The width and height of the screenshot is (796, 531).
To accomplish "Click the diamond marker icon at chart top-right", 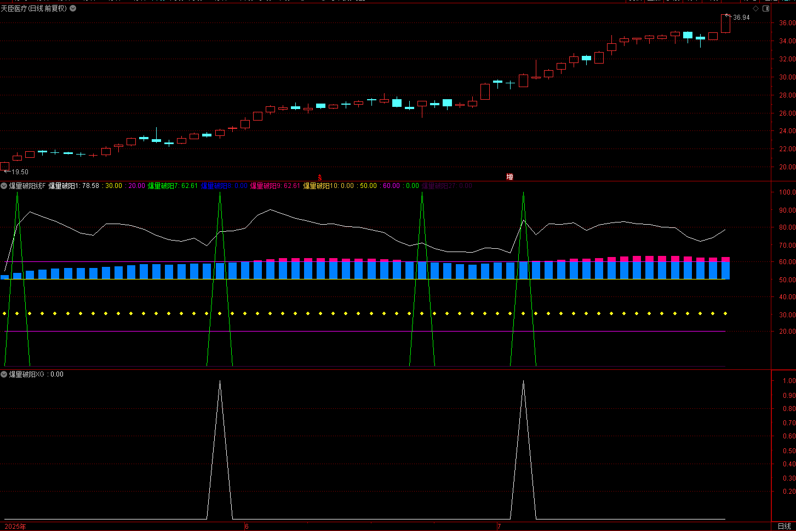I will tap(756, 8).
